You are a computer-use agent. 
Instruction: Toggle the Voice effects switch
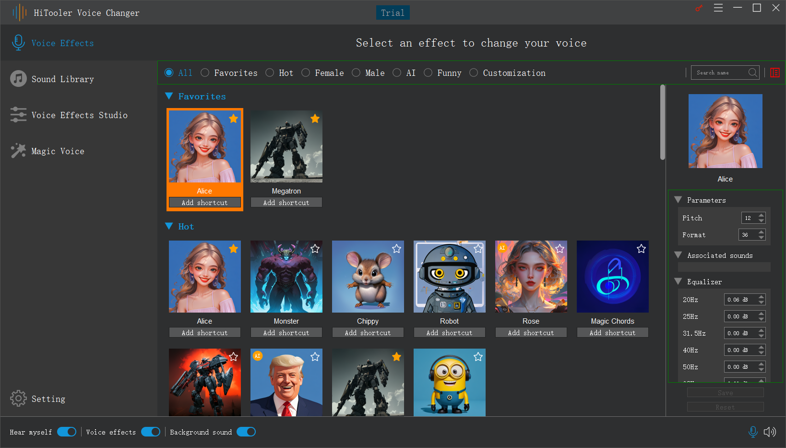click(x=151, y=432)
